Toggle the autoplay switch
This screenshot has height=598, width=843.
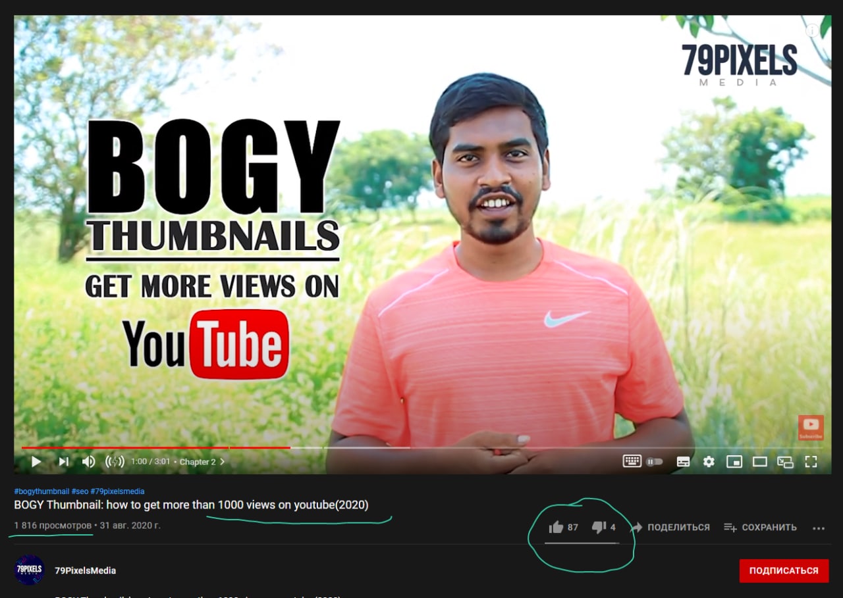click(x=654, y=462)
